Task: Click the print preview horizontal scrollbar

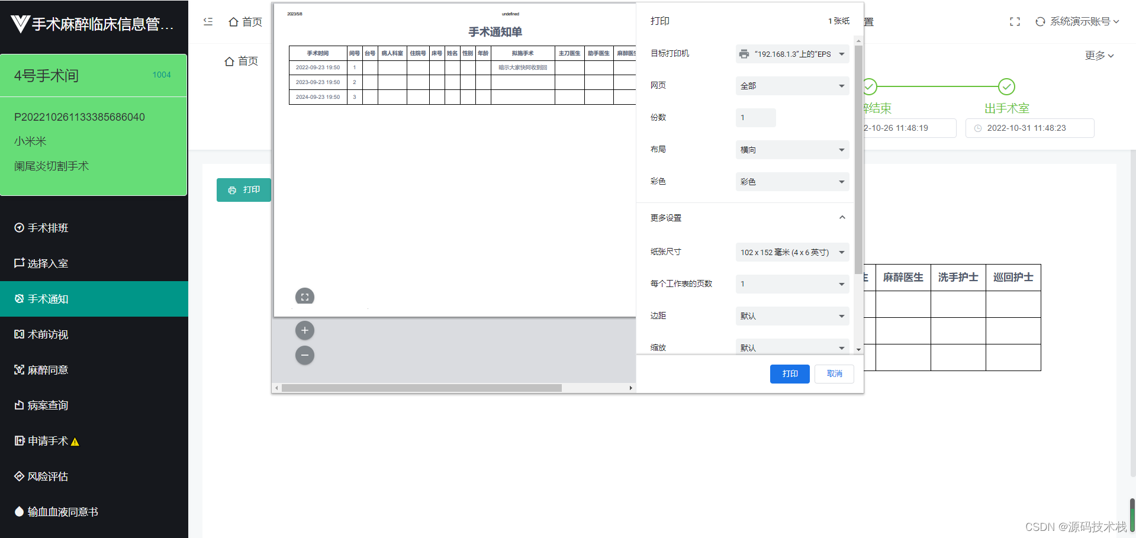Action: (421, 388)
